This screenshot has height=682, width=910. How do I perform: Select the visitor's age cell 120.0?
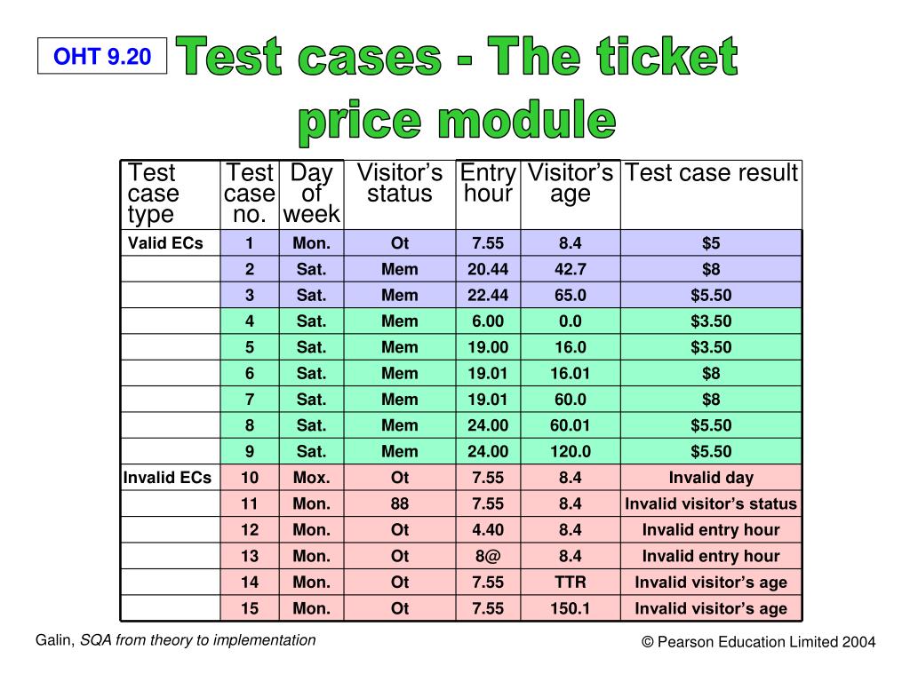point(570,451)
